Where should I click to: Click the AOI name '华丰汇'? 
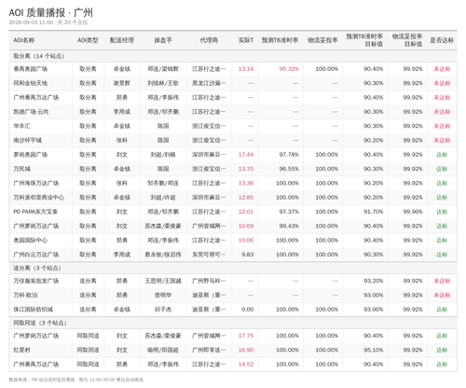click(x=21, y=126)
